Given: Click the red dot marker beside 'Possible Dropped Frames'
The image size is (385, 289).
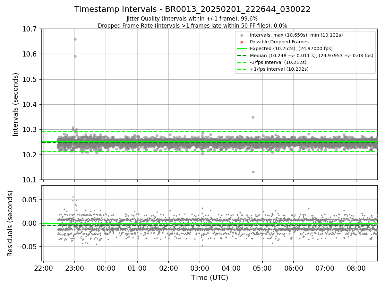Looking at the screenshot, I should point(242,42).
